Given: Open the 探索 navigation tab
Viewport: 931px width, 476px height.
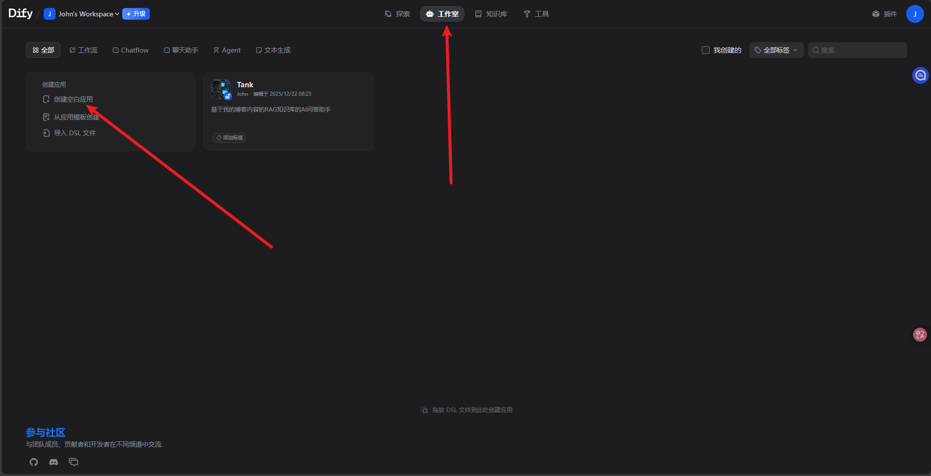Looking at the screenshot, I should coord(398,14).
